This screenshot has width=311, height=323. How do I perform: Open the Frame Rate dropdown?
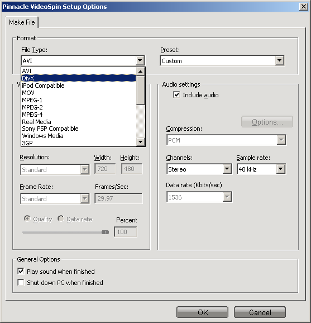[55, 198]
